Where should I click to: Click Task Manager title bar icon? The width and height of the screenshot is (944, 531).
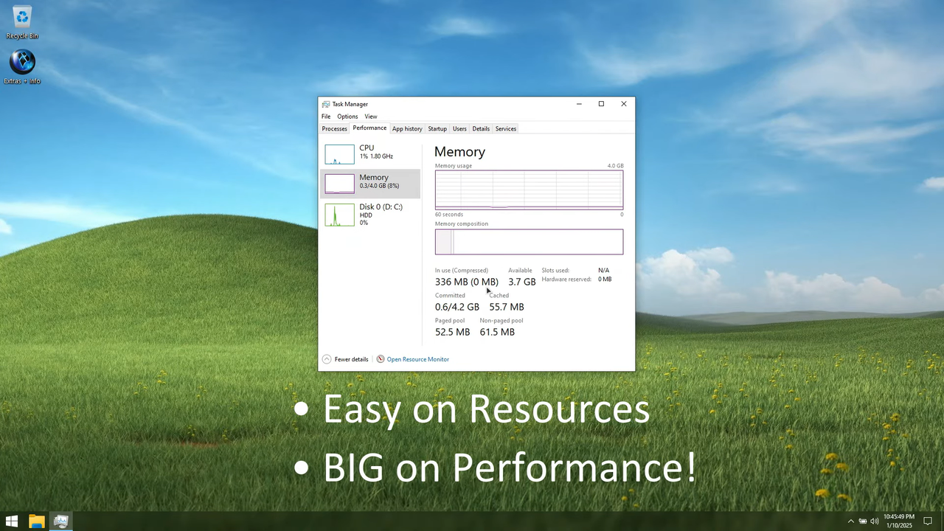[326, 104]
